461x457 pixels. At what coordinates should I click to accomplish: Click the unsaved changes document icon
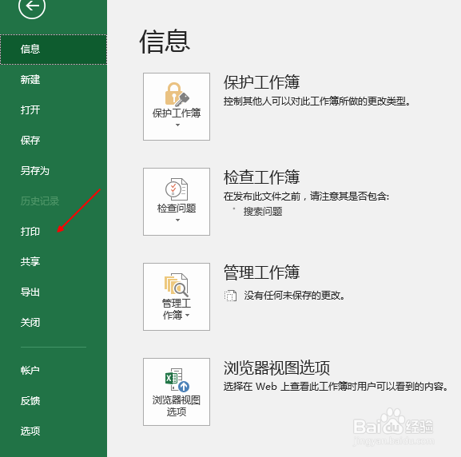pos(230,296)
